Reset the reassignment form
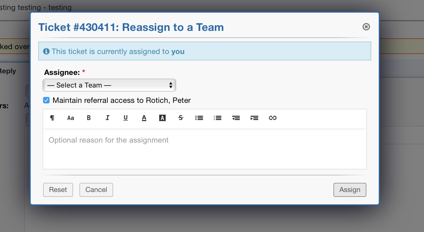This screenshot has height=232, width=424. (x=58, y=190)
